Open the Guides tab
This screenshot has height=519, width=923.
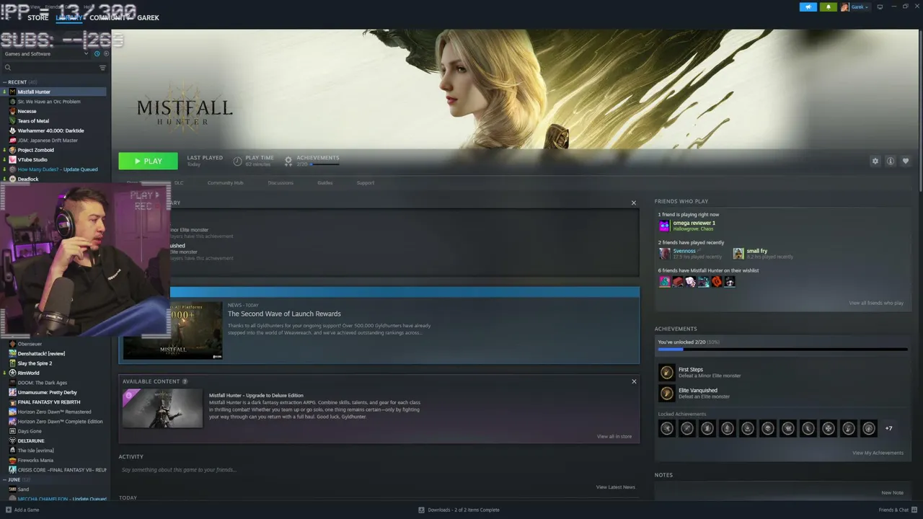tap(324, 183)
